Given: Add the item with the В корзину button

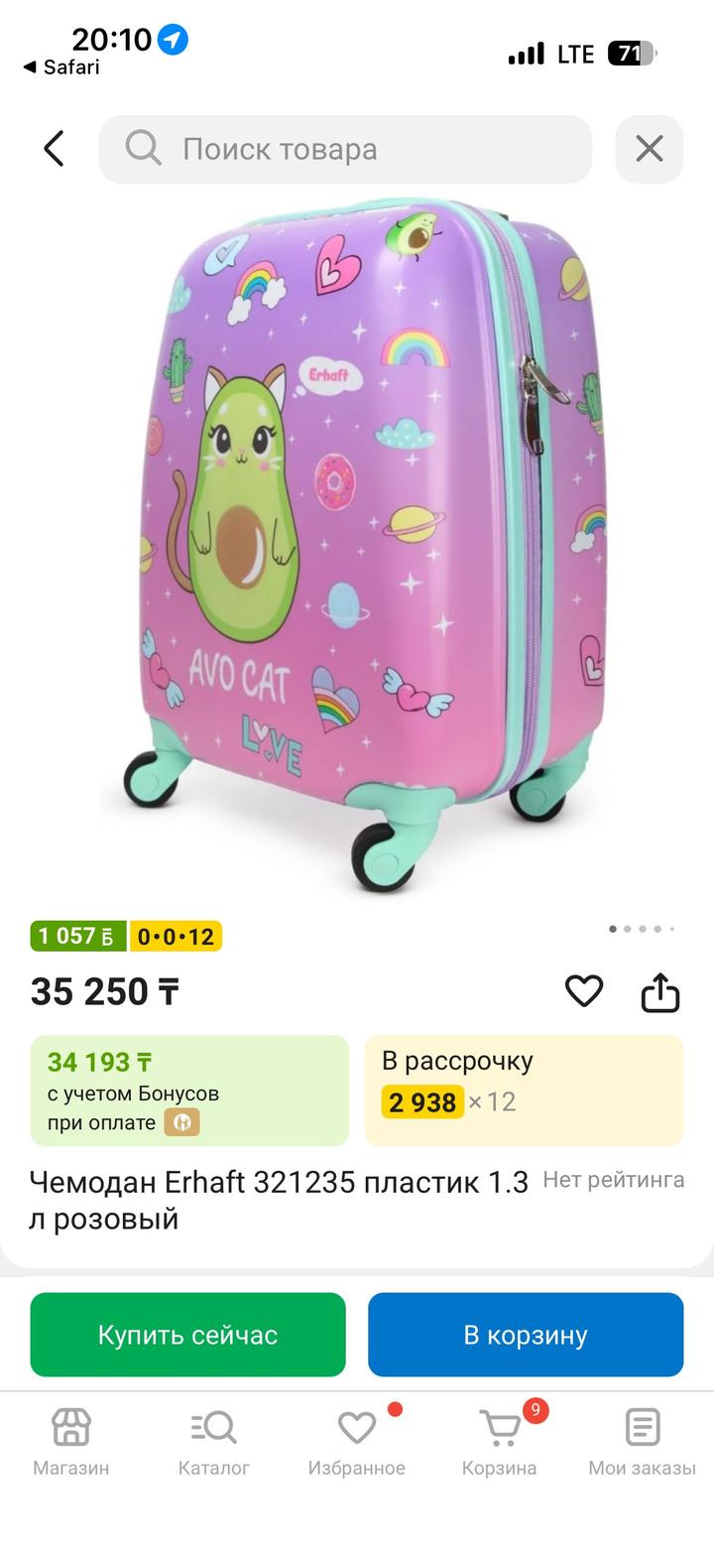Looking at the screenshot, I should coord(526,1335).
